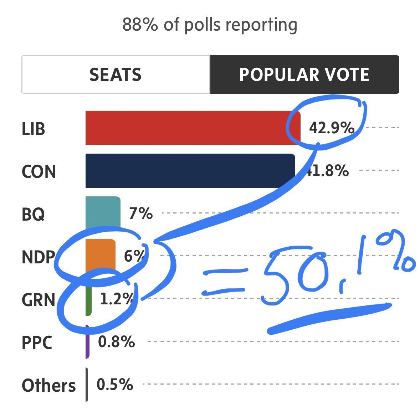Click the 0.5% Others vote value

[x=115, y=385]
